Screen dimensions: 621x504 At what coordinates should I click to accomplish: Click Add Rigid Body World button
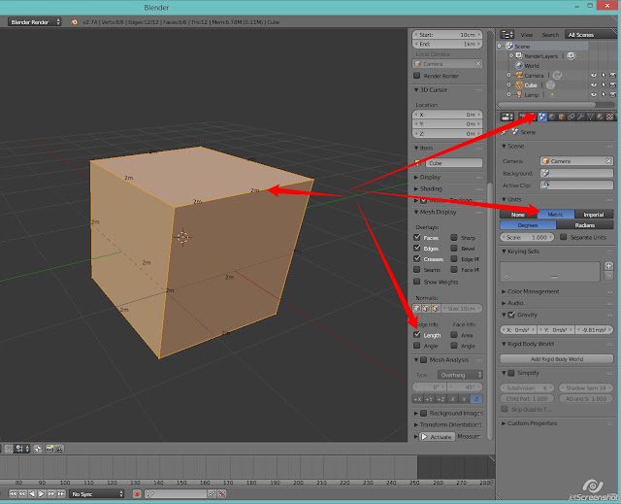click(x=556, y=359)
